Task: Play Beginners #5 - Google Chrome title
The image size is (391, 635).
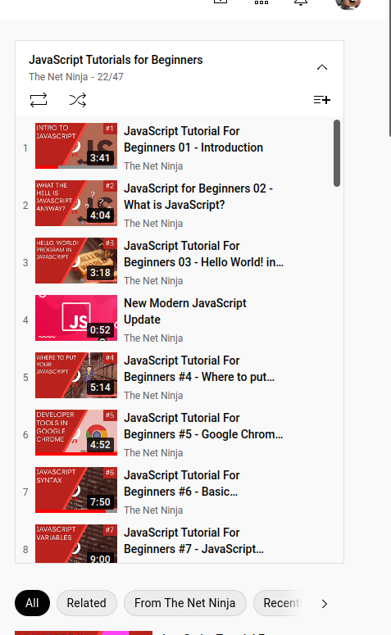Action: point(203,425)
